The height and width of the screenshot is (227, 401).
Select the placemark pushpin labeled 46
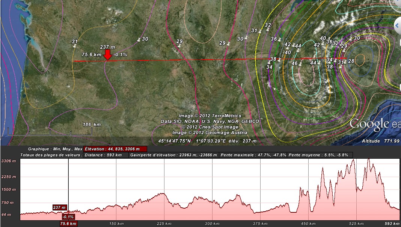300,64
